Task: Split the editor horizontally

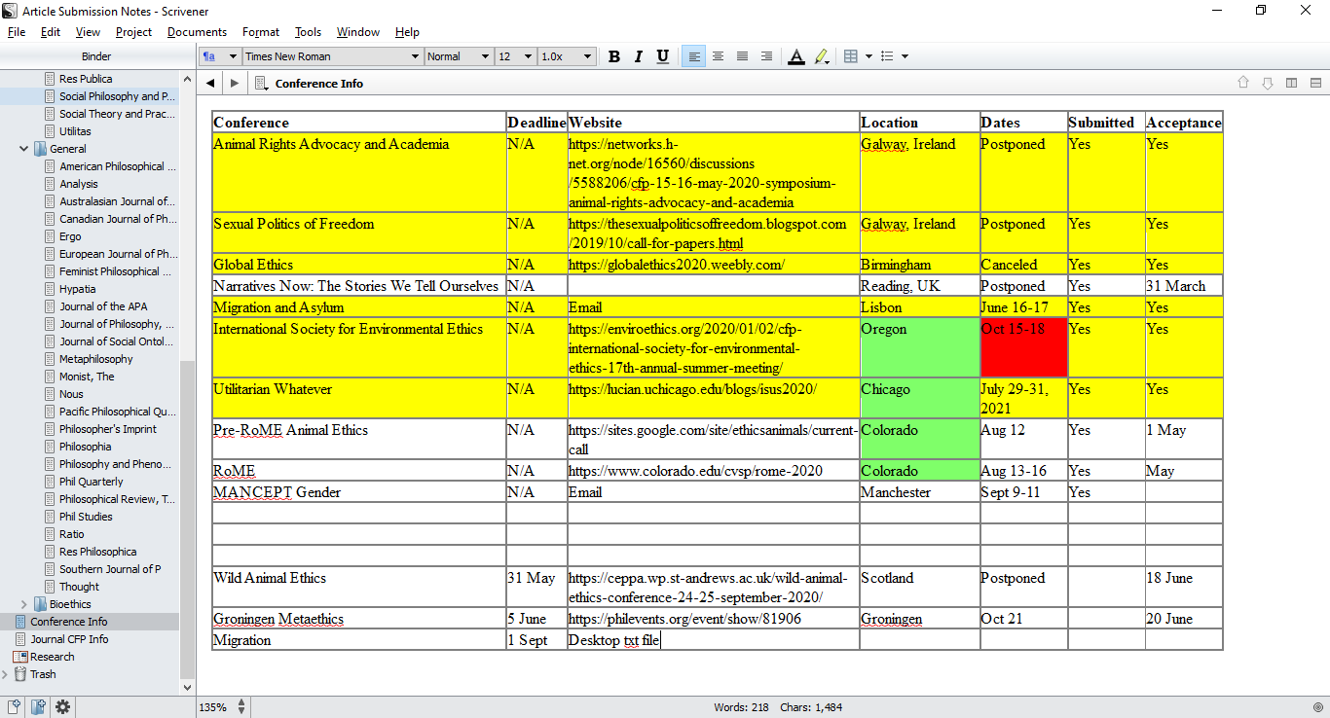Action: pos(1315,83)
